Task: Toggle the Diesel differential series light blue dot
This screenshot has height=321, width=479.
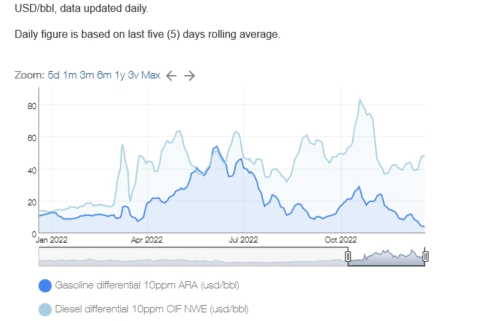Action: tap(45, 310)
